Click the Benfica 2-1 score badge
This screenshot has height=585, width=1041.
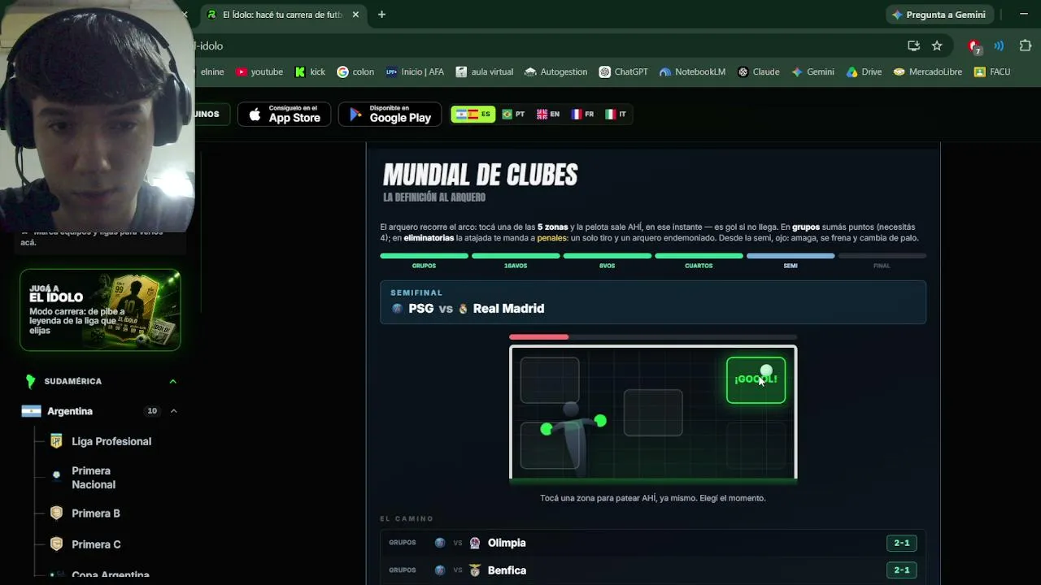[902, 570]
